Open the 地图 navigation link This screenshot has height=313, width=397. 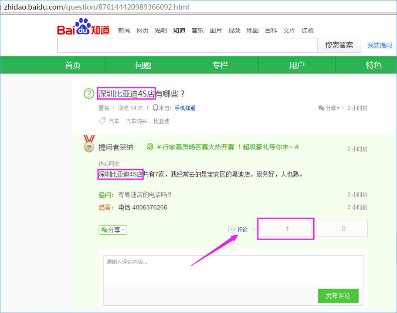[252, 30]
